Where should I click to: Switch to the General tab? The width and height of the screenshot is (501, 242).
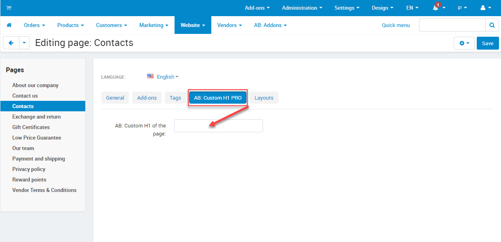(115, 98)
